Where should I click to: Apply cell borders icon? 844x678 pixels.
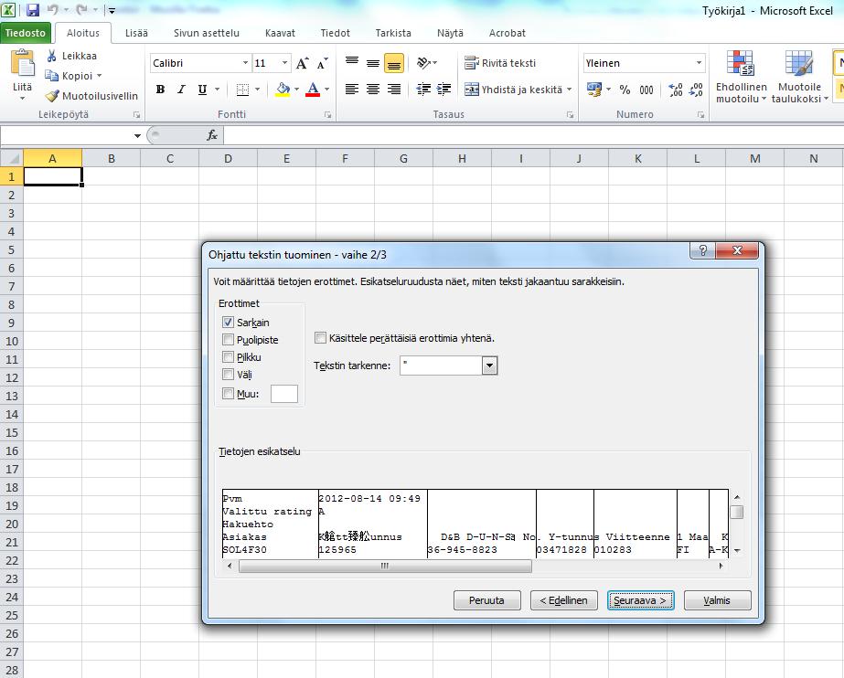[242, 90]
